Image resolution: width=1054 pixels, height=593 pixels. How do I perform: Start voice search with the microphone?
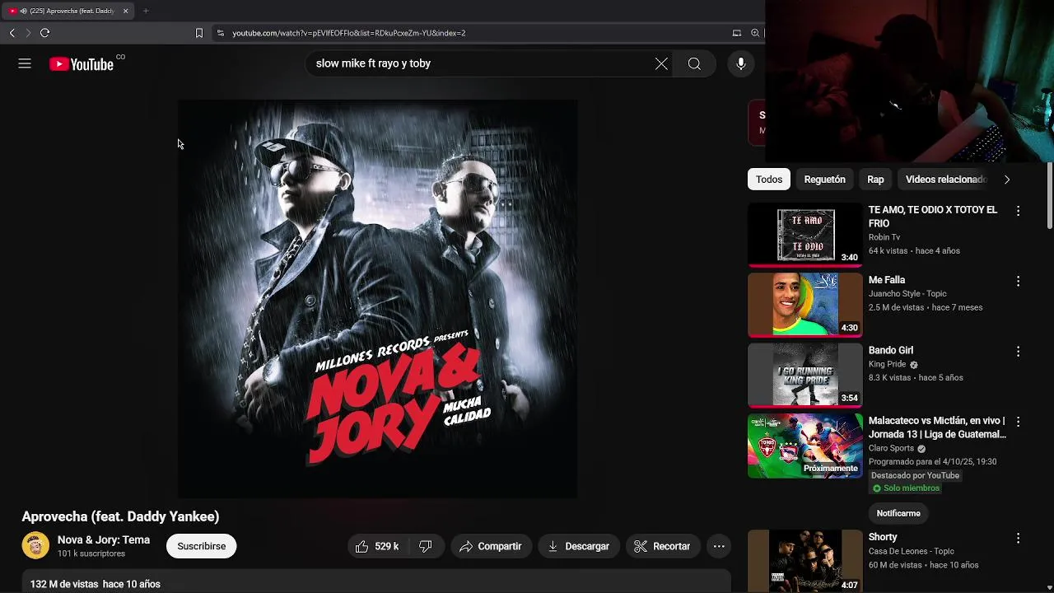[x=741, y=63]
